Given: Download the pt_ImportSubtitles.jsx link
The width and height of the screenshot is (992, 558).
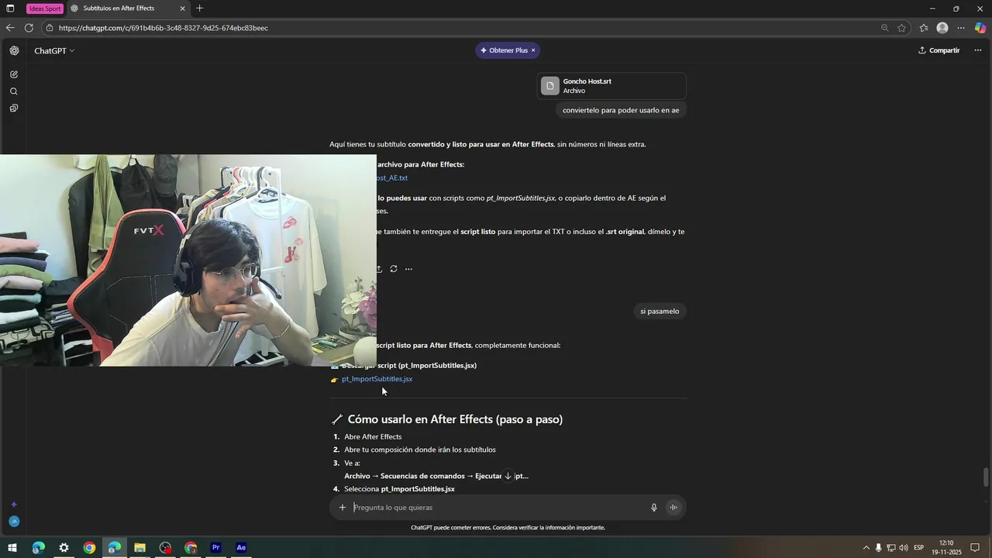Looking at the screenshot, I should pyautogui.click(x=377, y=379).
